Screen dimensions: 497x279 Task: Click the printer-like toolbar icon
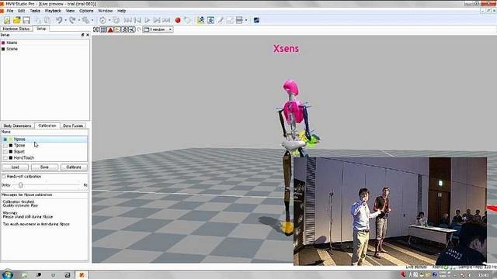tap(239, 20)
